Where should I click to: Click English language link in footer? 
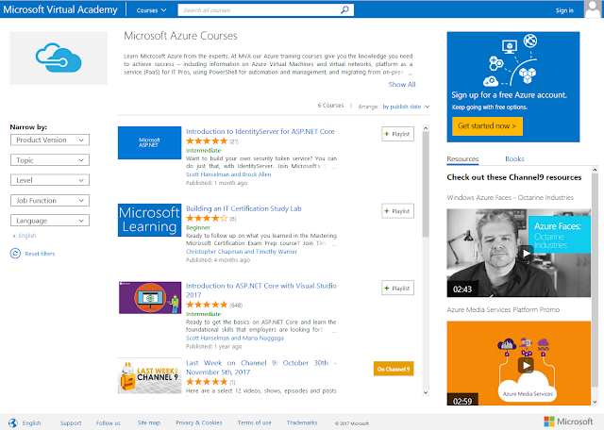pos(31,422)
